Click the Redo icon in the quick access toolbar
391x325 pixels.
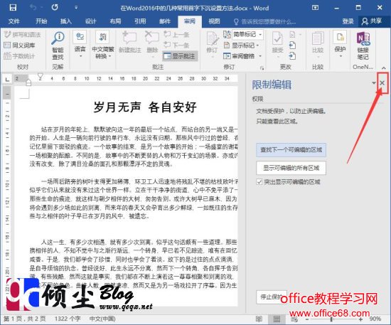pos(55,8)
